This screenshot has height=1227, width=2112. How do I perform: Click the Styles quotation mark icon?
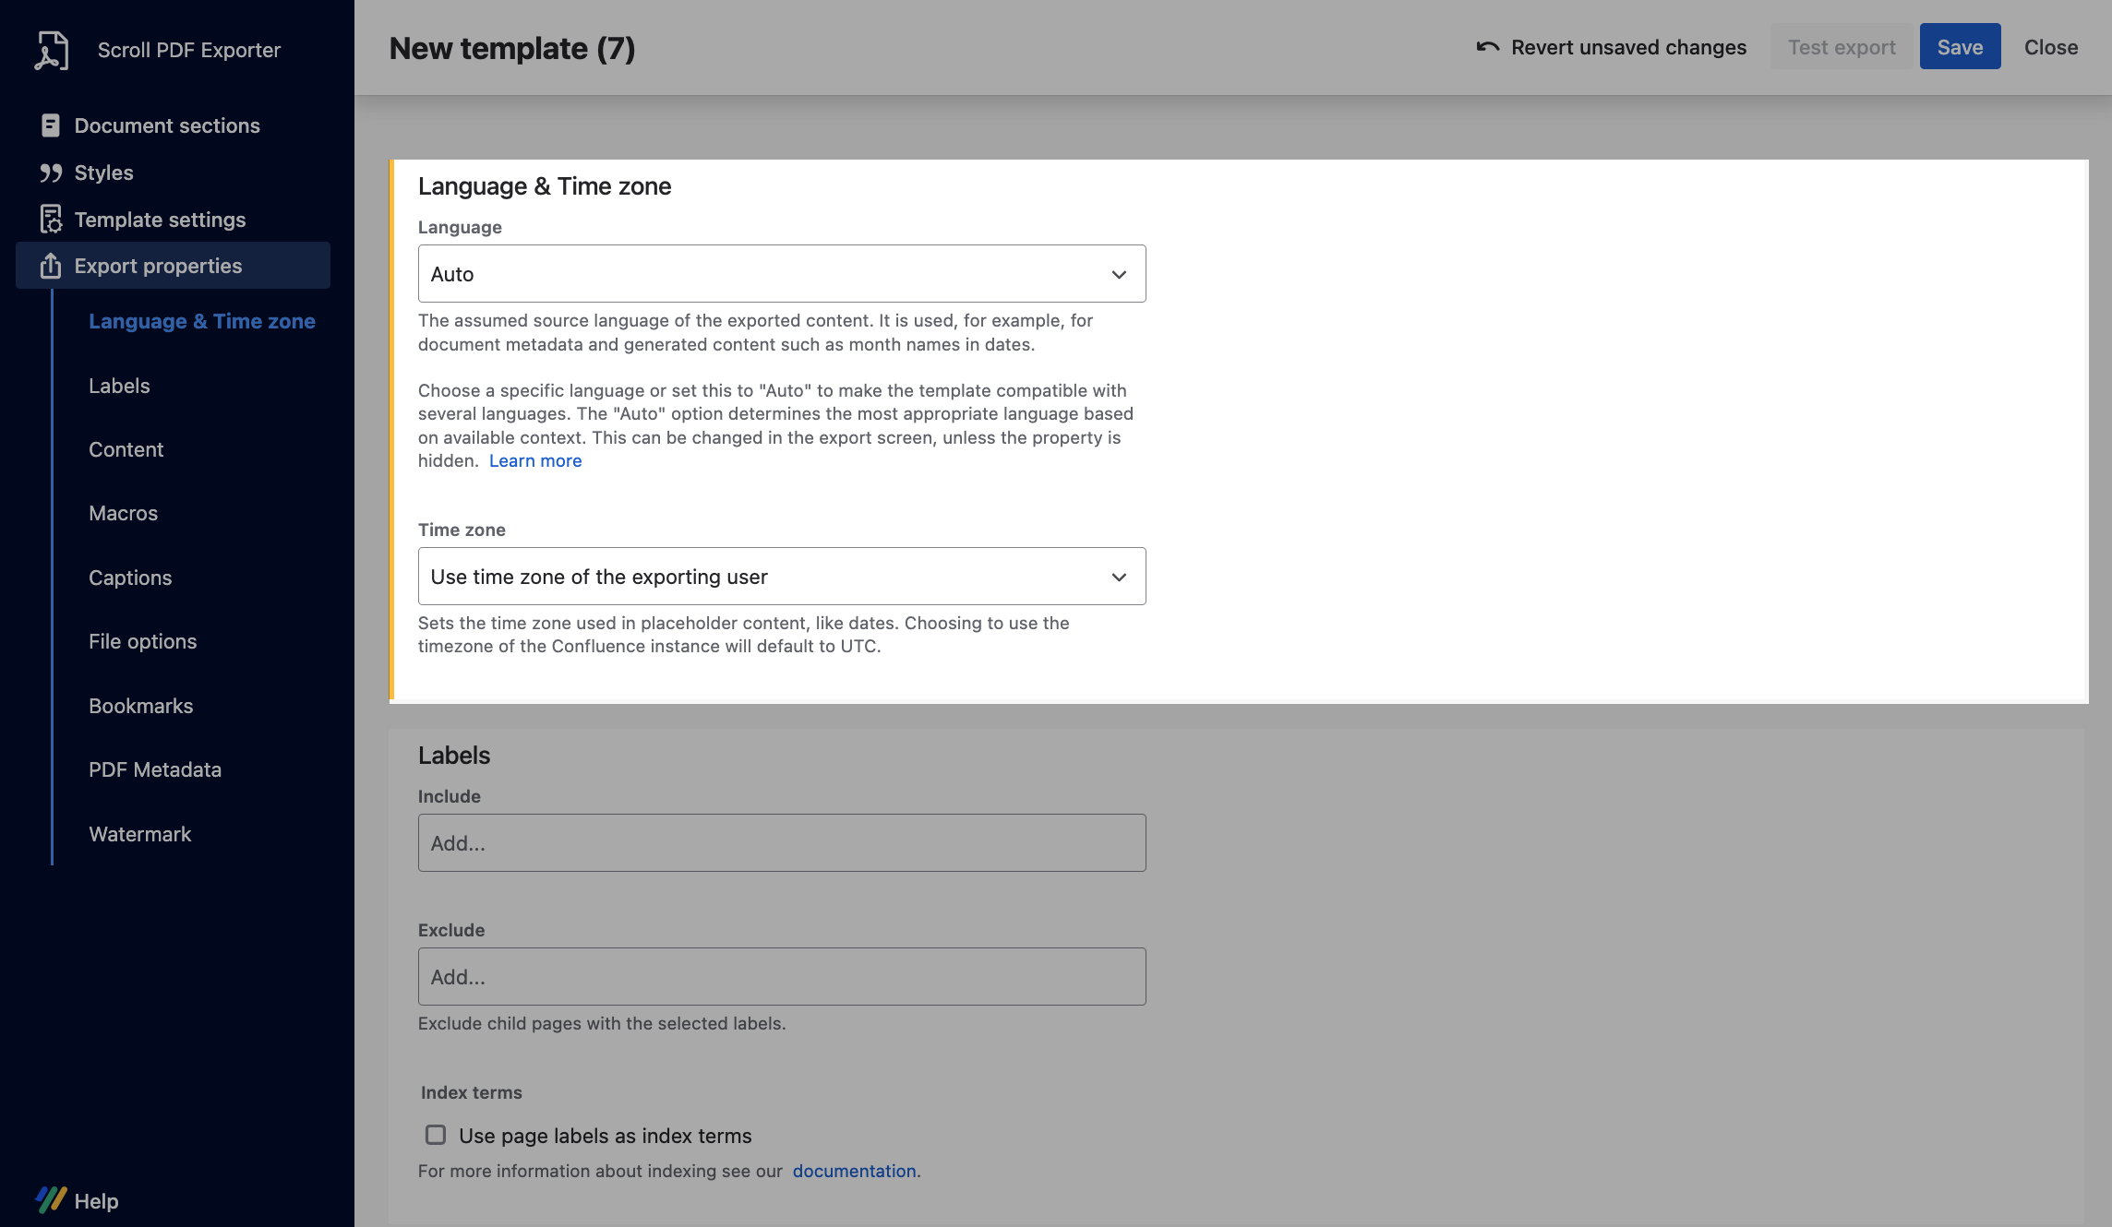(51, 173)
